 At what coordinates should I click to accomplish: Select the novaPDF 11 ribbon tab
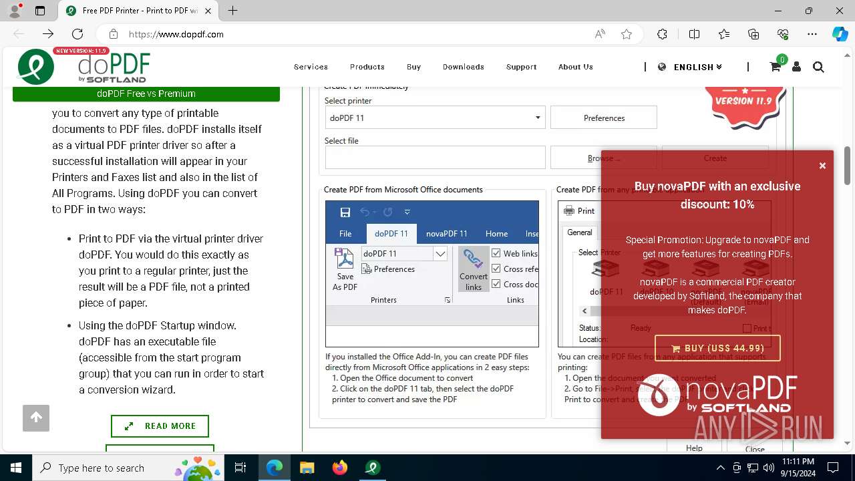[447, 234]
